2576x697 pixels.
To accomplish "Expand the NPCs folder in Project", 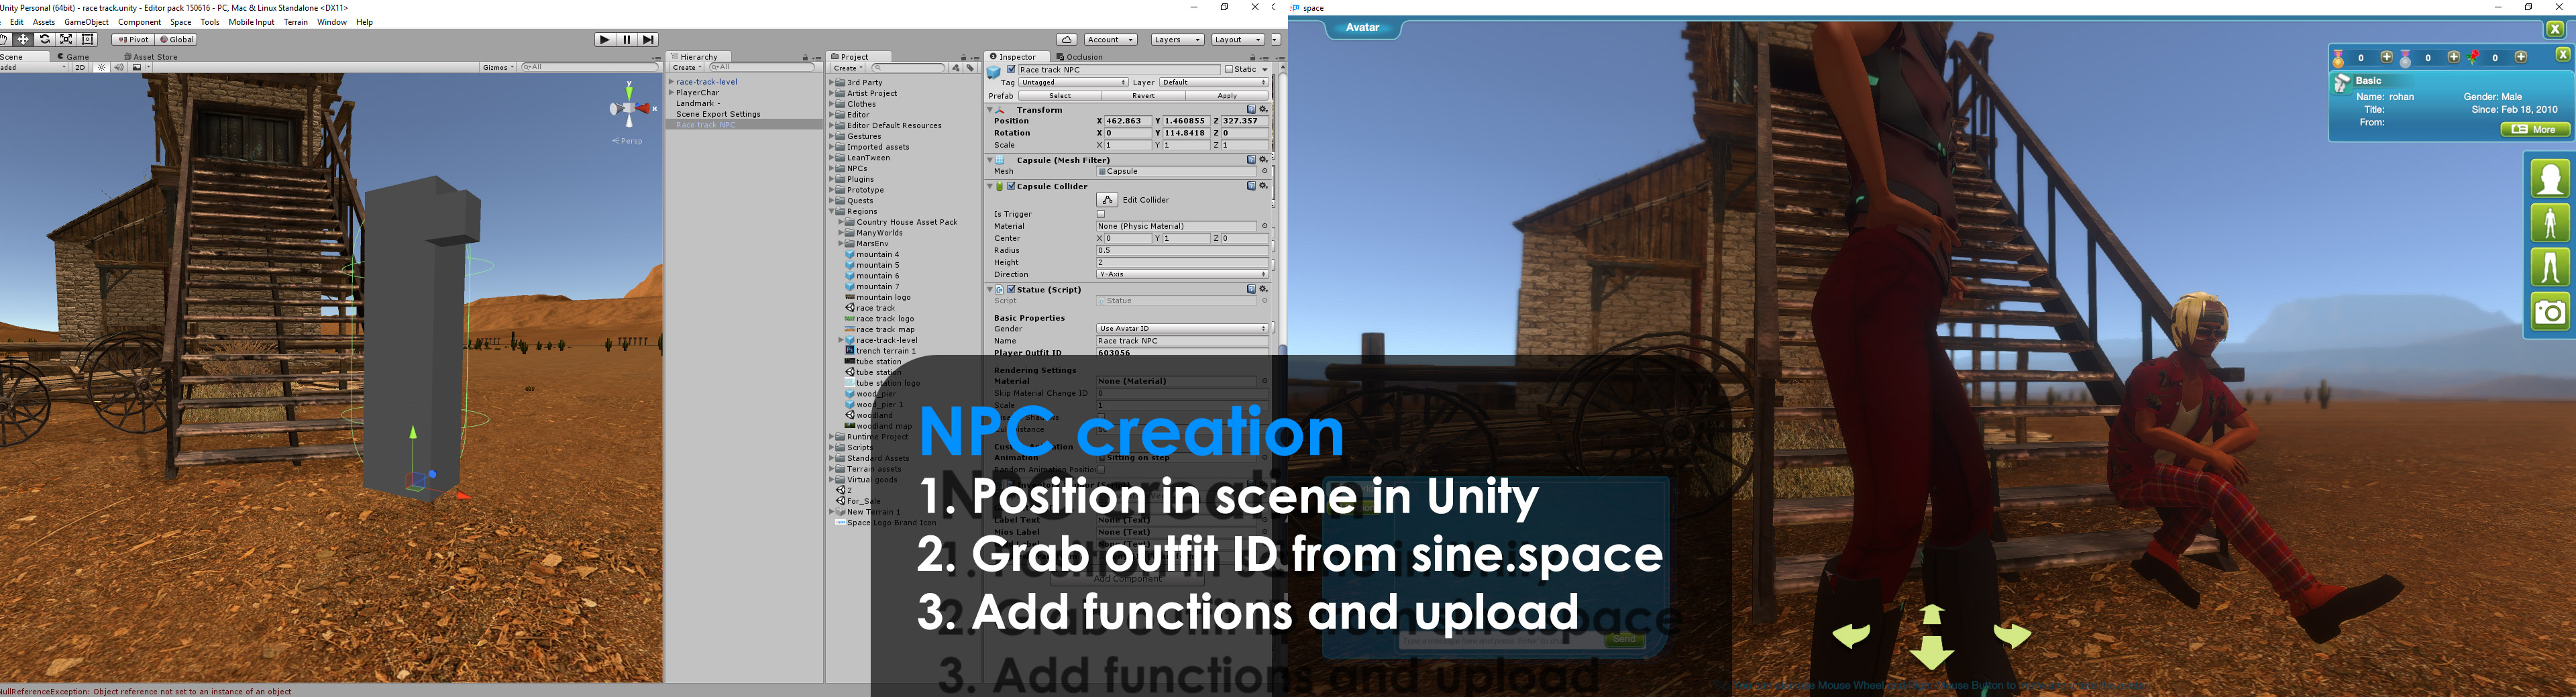I will coord(831,169).
